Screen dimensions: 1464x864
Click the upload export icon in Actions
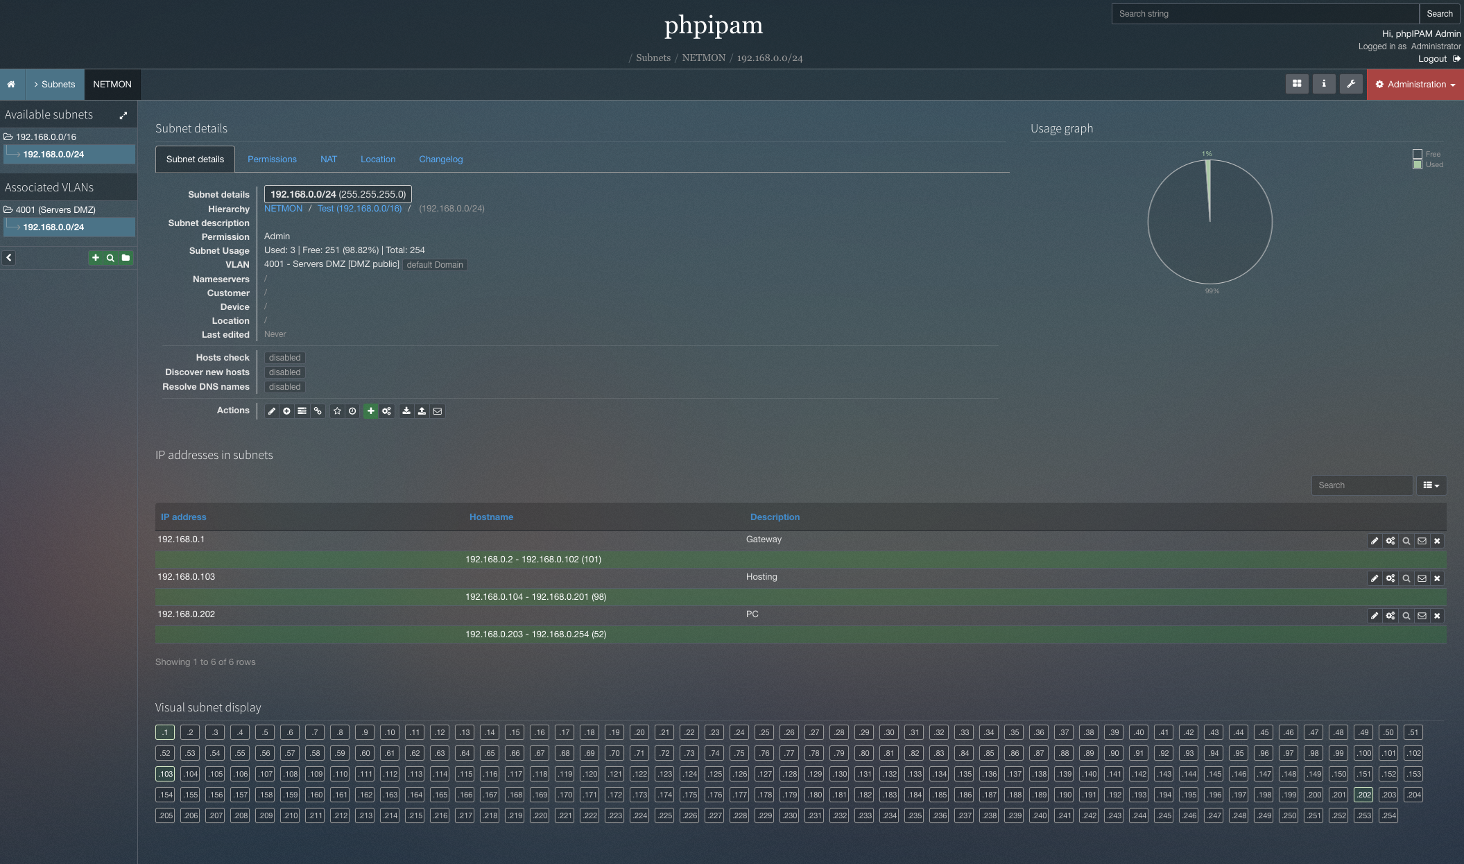[422, 411]
